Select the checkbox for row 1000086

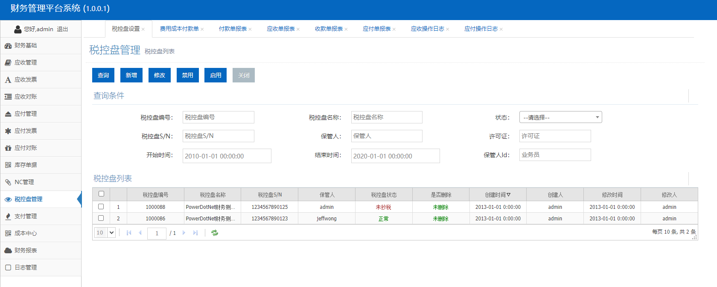click(x=101, y=218)
